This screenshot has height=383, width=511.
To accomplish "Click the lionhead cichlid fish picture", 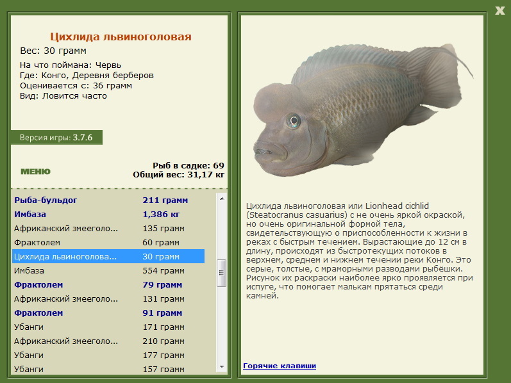I will pos(363,110).
